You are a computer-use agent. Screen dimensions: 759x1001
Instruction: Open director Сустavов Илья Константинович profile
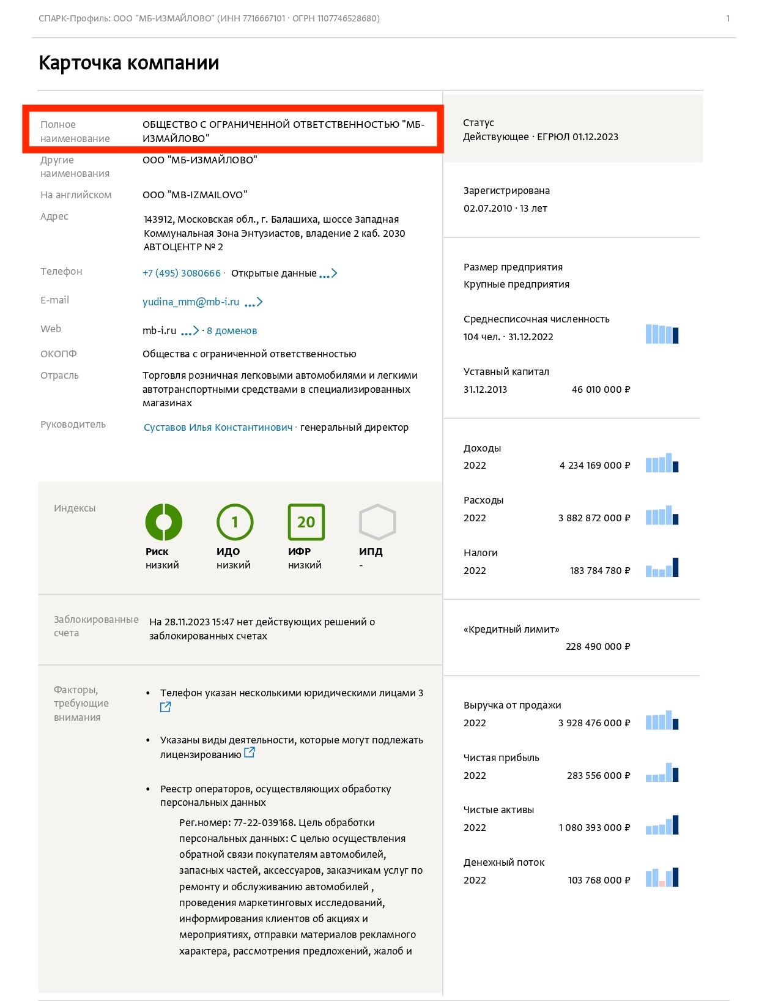(x=218, y=428)
